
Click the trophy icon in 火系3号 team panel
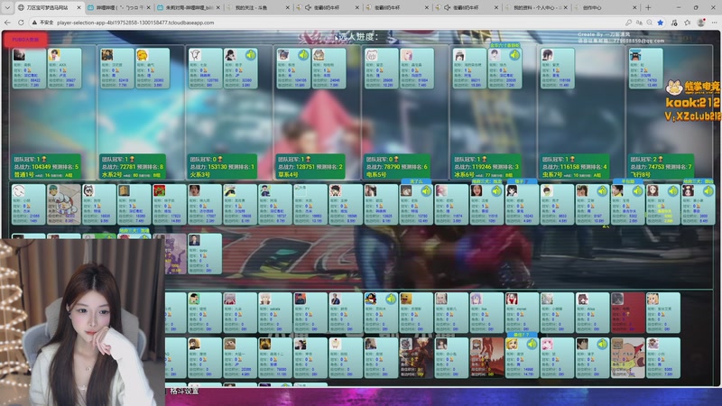219,159
